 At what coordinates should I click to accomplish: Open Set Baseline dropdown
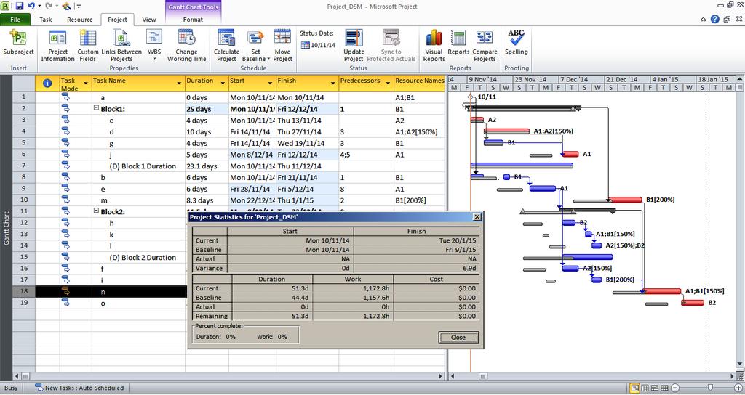click(255, 46)
